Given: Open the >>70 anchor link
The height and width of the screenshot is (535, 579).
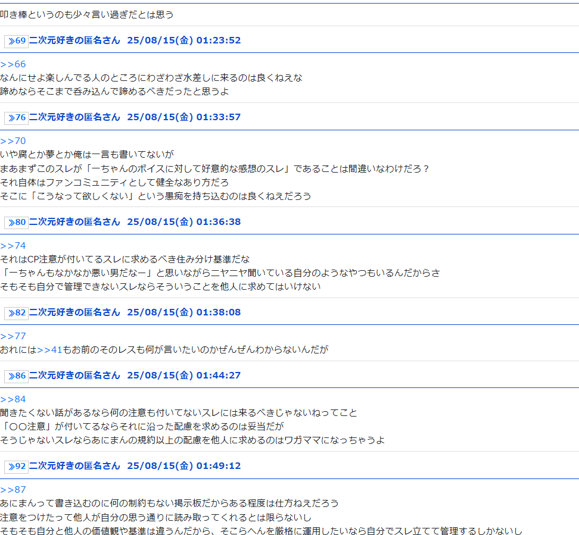Looking at the screenshot, I should click(x=13, y=141).
